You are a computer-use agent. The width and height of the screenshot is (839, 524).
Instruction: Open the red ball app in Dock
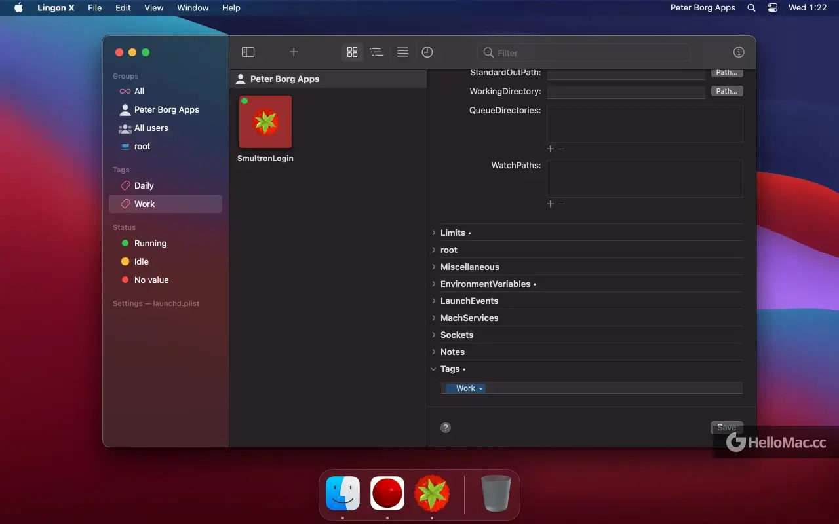(387, 493)
